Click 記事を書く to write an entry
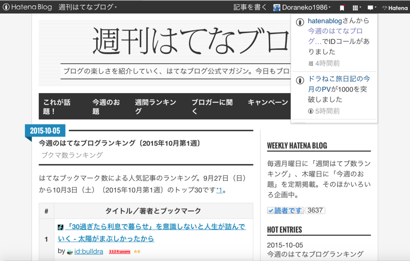This screenshot has height=261, width=410. click(249, 7)
